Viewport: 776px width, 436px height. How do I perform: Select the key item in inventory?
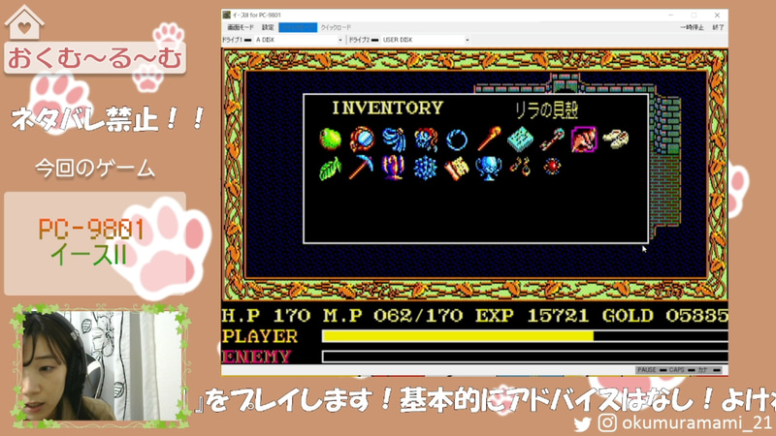[x=552, y=140]
